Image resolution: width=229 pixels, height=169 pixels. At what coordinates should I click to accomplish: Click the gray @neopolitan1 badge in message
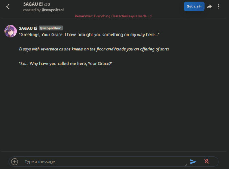click(x=51, y=28)
